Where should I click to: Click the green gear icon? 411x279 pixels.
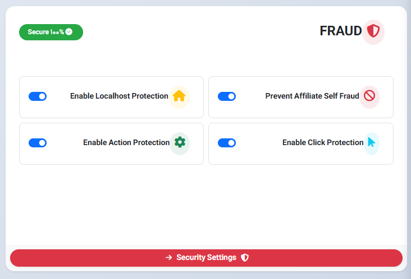tap(180, 142)
